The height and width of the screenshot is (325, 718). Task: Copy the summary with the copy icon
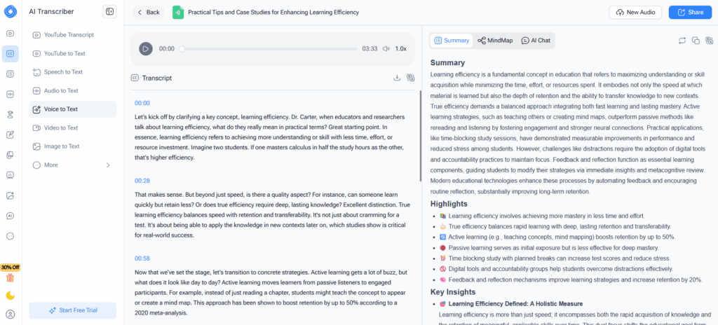coord(696,41)
